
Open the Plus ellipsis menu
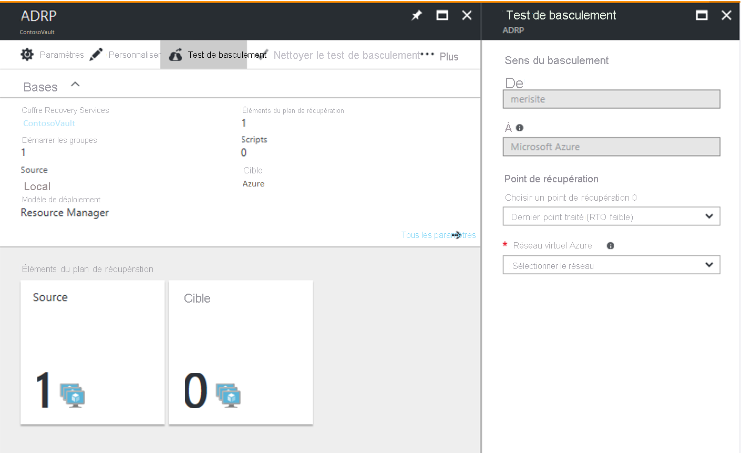coord(427,55)
